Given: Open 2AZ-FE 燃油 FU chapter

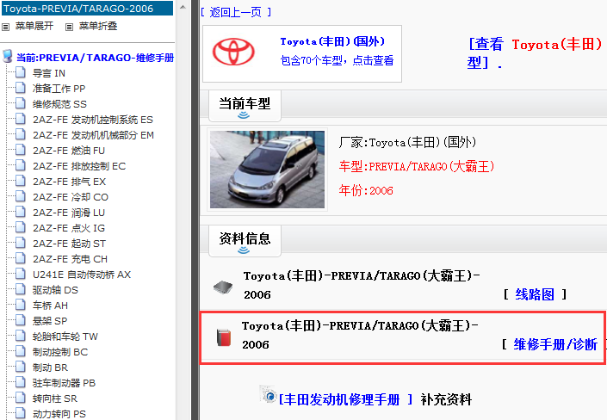Looking at the screenshot, I should (x=69, y=151).
